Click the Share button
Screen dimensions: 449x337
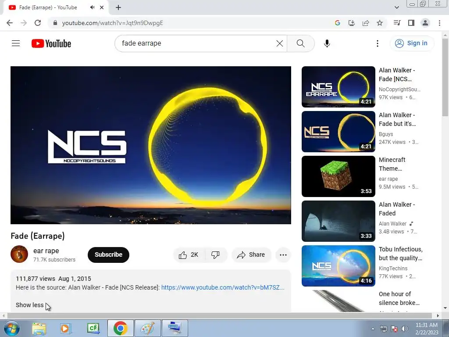[x=251, y=255]
